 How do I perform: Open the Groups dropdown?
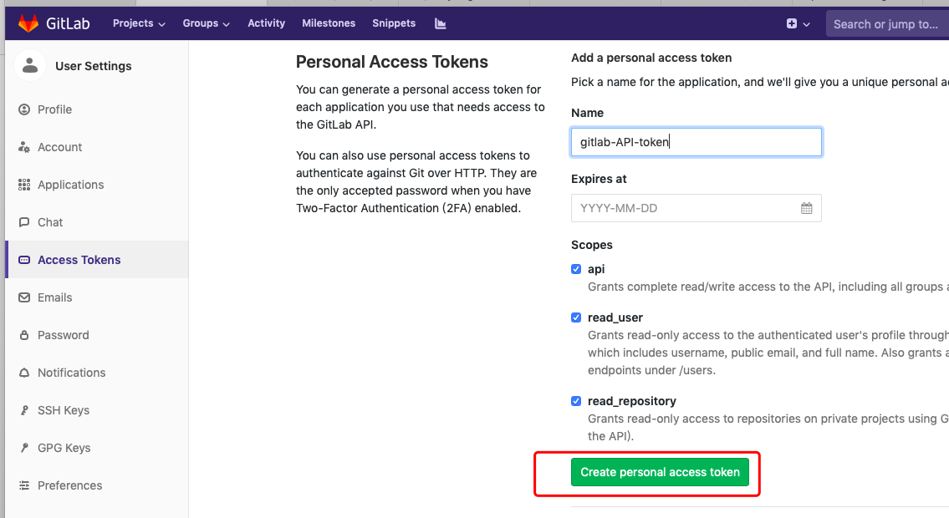click(206, 23)
